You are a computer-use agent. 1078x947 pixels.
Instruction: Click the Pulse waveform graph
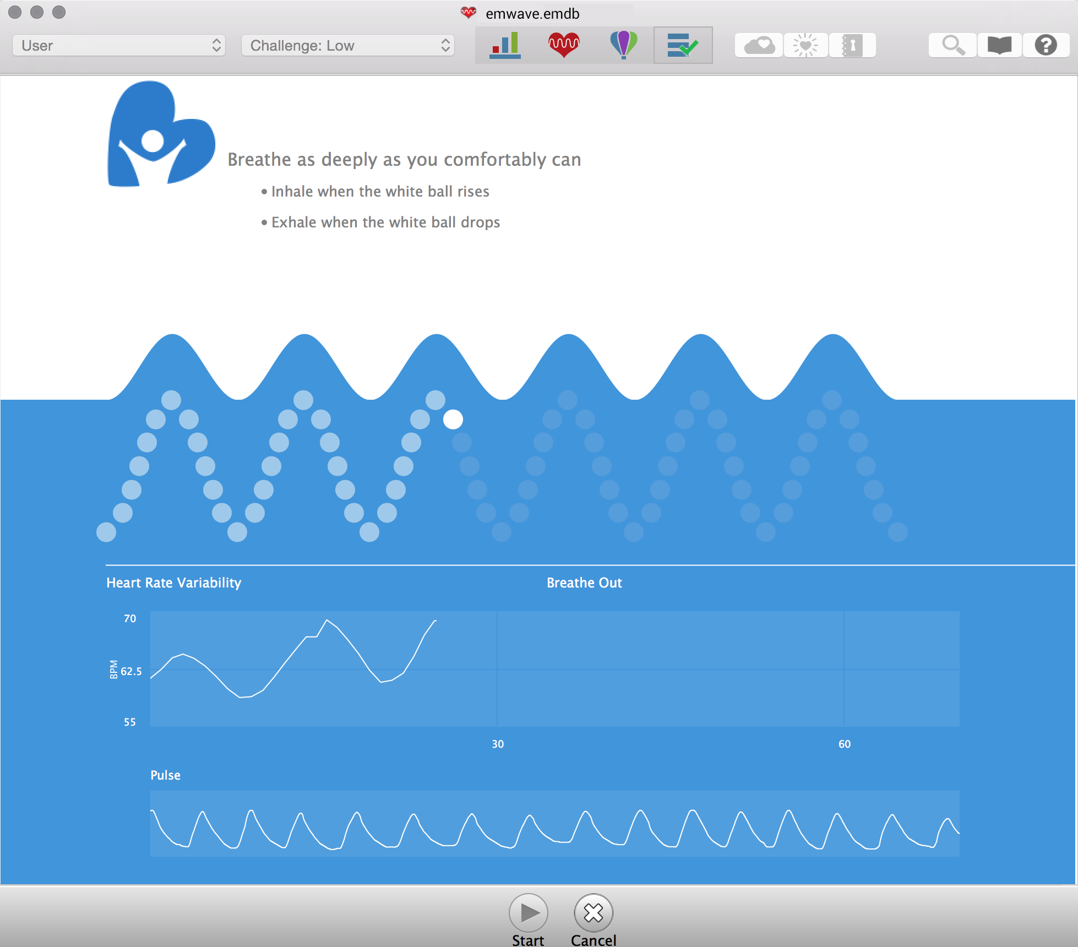(x=554, y=824)
